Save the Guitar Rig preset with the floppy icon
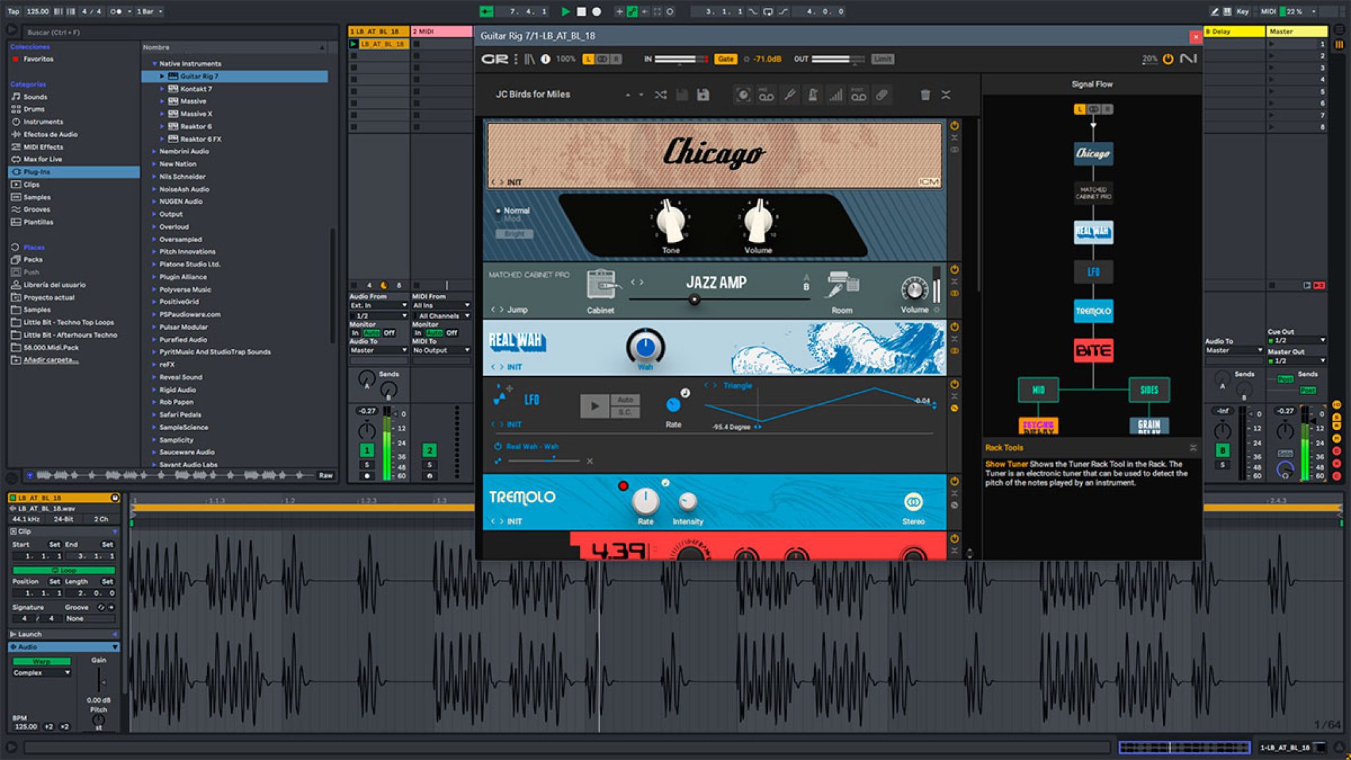Image resolution: width=1351 pixels, height=760 pixels. coord(703,95)
